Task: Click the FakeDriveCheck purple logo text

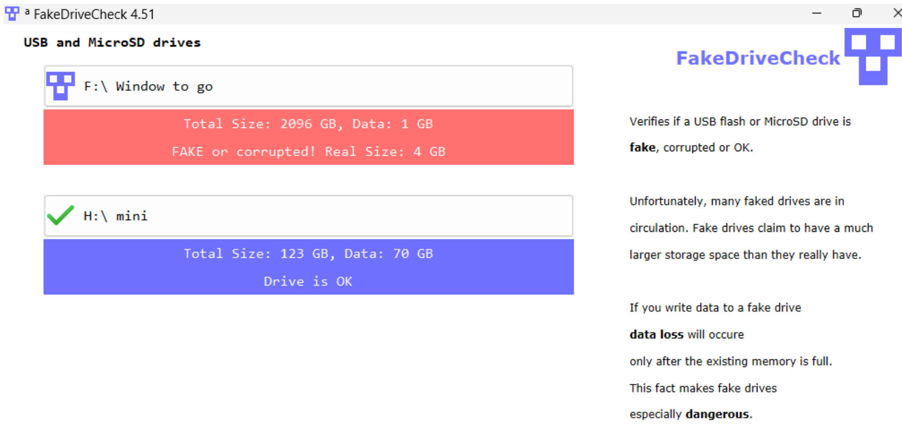Action: click(x=757, y=58)
